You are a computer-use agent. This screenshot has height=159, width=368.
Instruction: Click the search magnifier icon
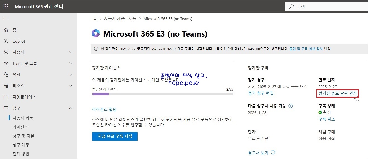(x=291, y=6)
